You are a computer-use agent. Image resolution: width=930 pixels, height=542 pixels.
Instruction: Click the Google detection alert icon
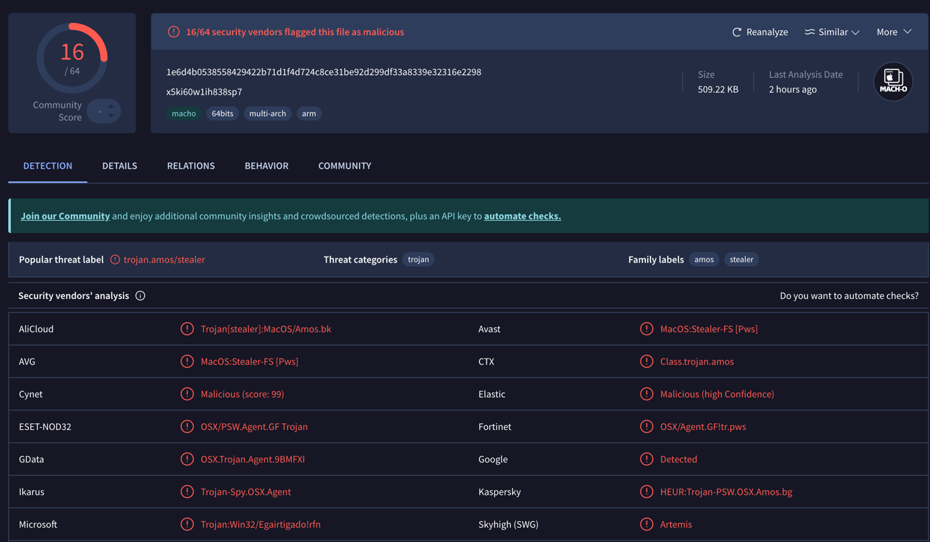pos(647,459)
